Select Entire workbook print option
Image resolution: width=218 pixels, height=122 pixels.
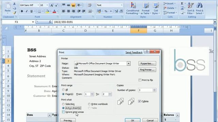click(89, 104)
